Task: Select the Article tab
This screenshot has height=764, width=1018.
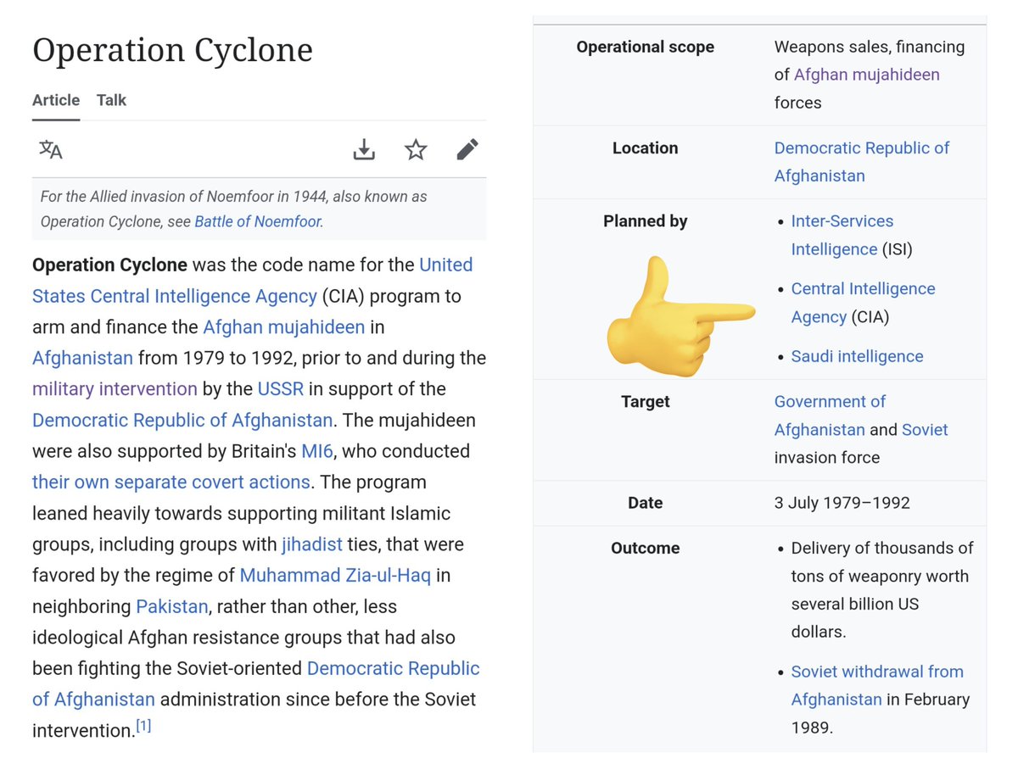Action: [56, 100]
